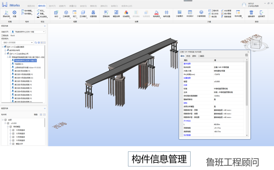Open 状态统计 status statistics
Screen dimensions: 274x170
pos(190,14)
